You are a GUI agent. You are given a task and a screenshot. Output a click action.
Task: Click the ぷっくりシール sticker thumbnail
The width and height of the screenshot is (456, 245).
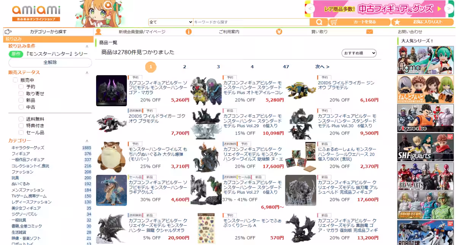tap(206, 228)
